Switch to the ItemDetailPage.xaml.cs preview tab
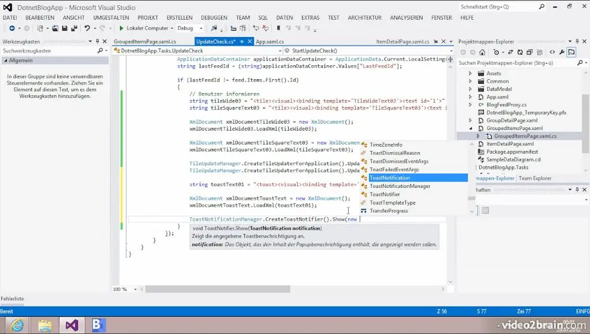This screenshot has height=334, width=590. pos(402,42)
